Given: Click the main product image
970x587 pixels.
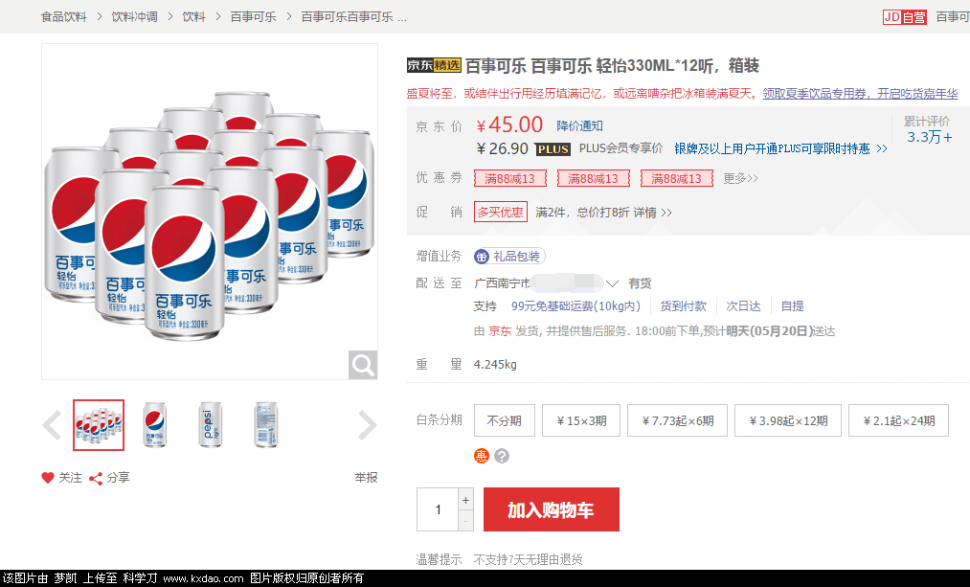Looking at the screenshot, I should pos(210,212).
